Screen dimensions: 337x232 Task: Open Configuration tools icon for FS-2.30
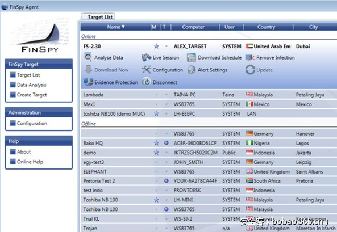(x=147, y=70)
